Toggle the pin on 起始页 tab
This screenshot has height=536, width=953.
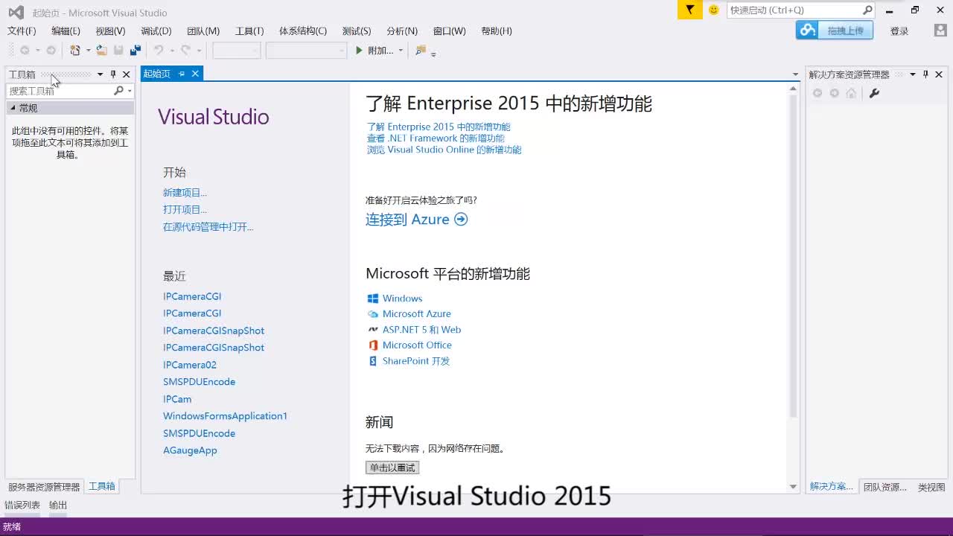(x=182, y=74)
